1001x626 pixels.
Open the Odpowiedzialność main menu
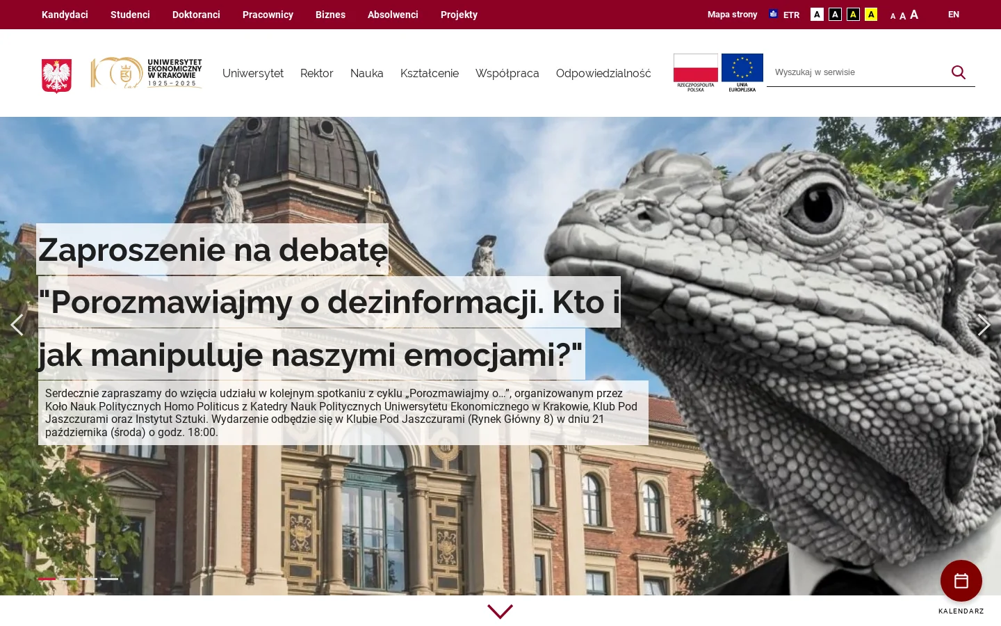tap(603, 73)
